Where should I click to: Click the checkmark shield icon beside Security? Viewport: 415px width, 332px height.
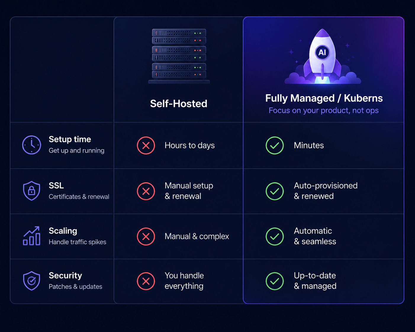32,281
